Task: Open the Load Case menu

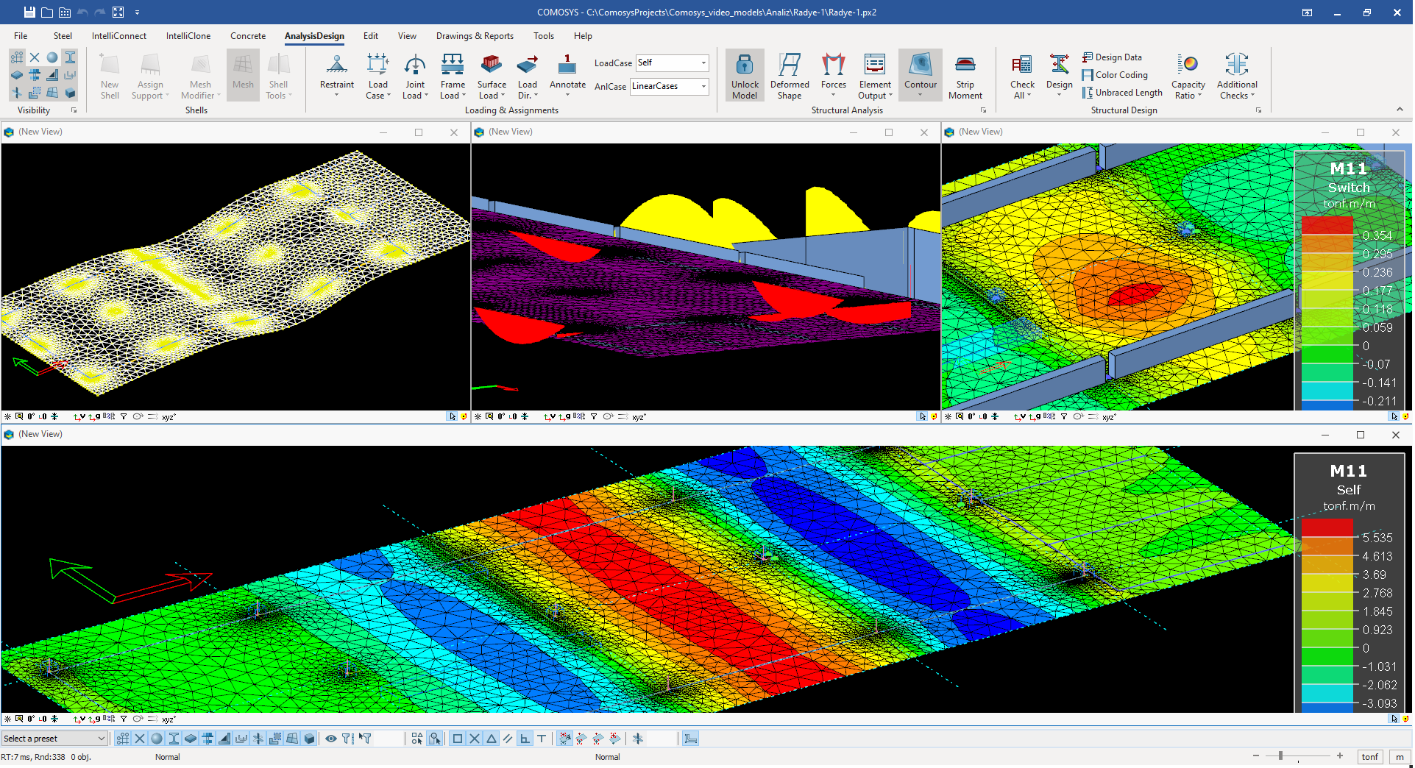Action: 377,75
